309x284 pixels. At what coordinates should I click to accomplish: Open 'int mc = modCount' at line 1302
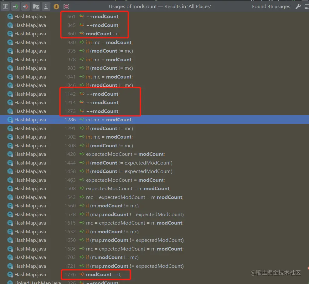155,137
